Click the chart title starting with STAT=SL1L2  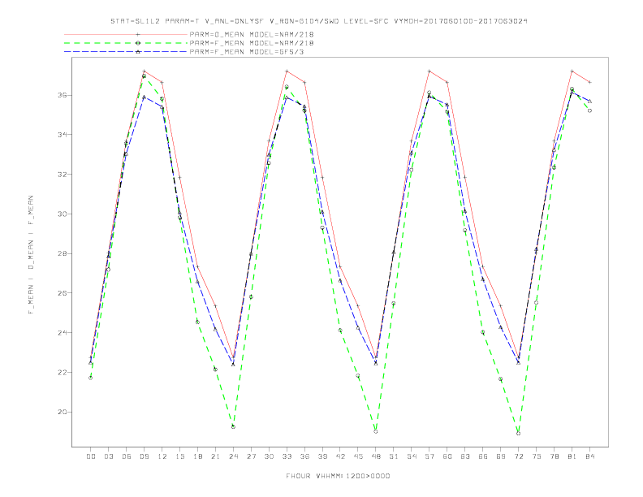click(318, 21)
